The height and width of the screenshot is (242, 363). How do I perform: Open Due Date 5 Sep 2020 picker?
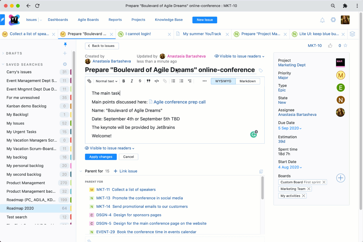[290, 128]
